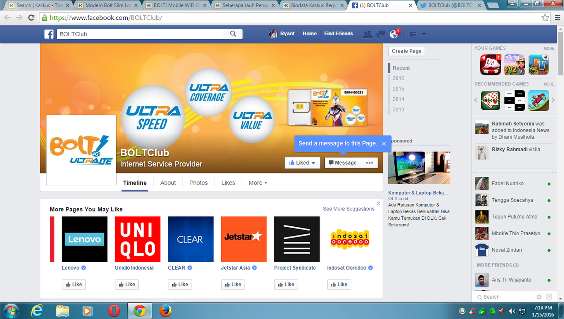
Task: Jump to 2013 on the timeline
Action: tap(398, 109)
